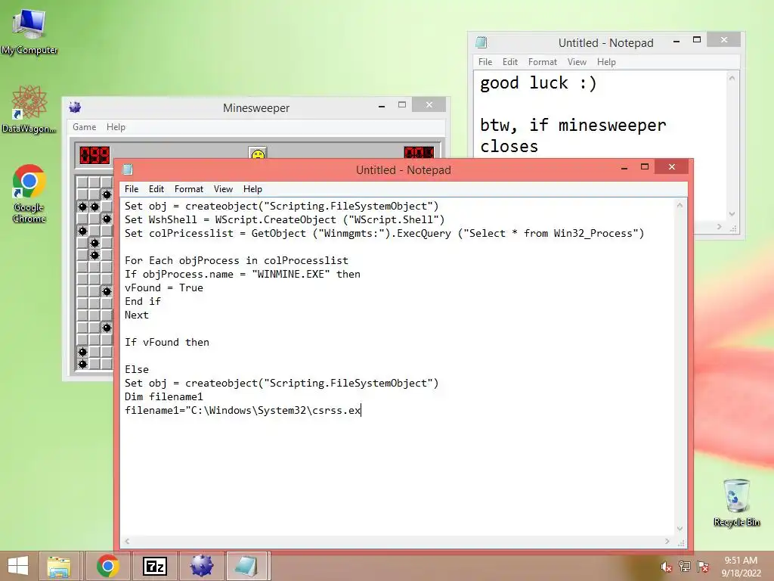Click the Minesweeper smiley face button

(258, 153)
